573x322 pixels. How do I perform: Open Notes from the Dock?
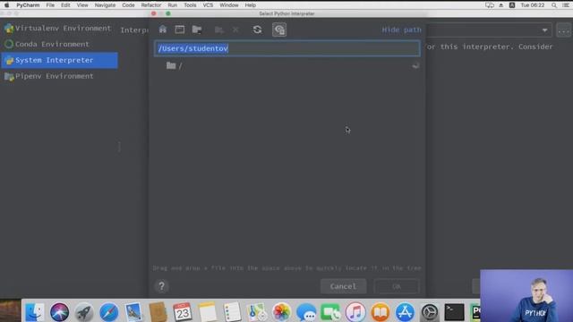[207, 312]
